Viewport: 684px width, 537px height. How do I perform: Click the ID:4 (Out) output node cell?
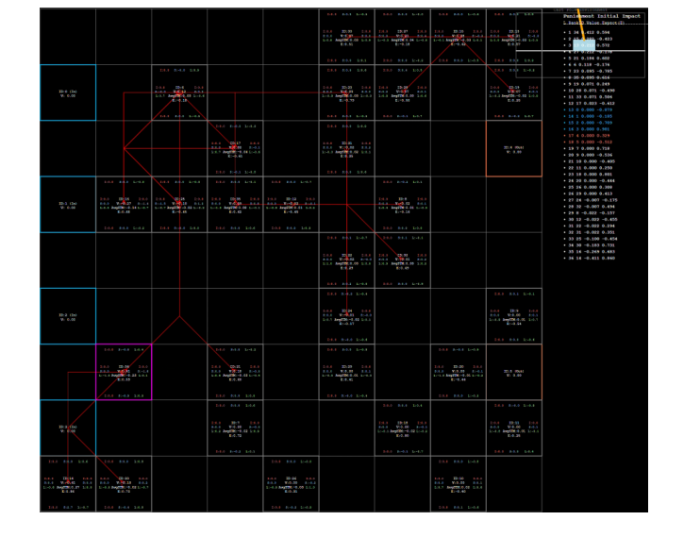click(514, 148)
